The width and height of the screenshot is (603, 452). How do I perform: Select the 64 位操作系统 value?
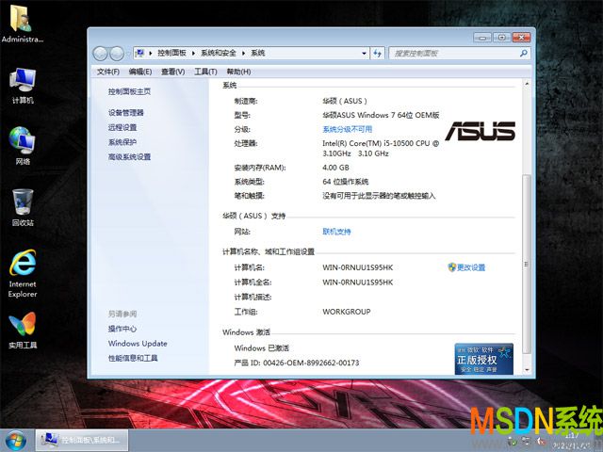[346, 182]
